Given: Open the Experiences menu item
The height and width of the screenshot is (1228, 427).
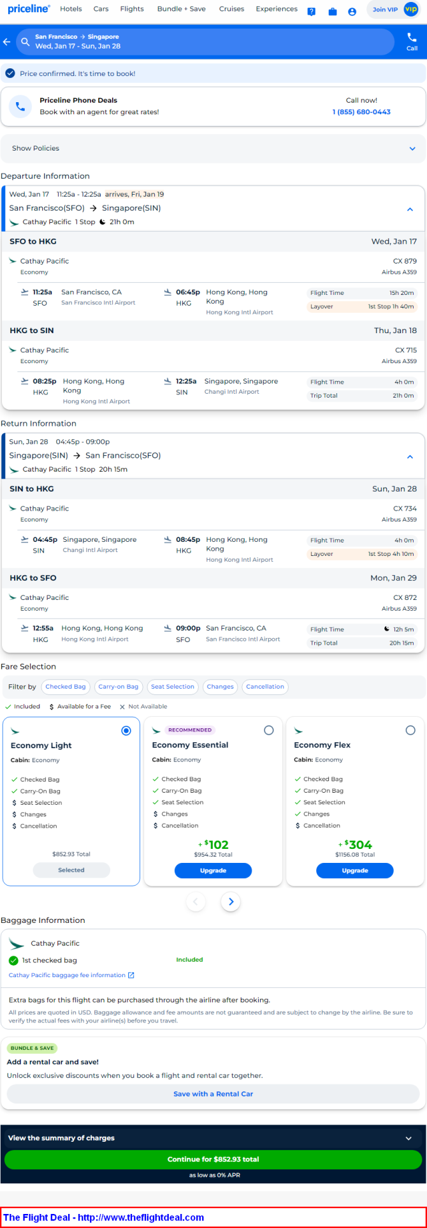Looking at the screenshot, I should point(277,9).
